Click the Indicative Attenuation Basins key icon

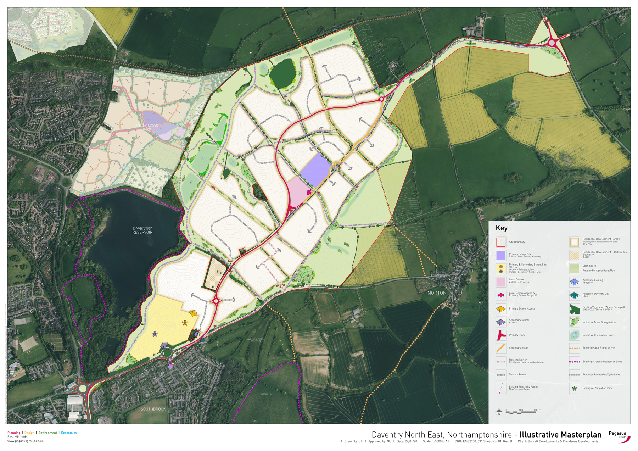(574, 335)
